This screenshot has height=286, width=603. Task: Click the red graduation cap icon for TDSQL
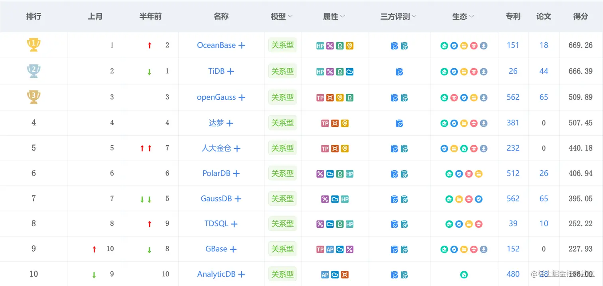click(x=479, y=224)
